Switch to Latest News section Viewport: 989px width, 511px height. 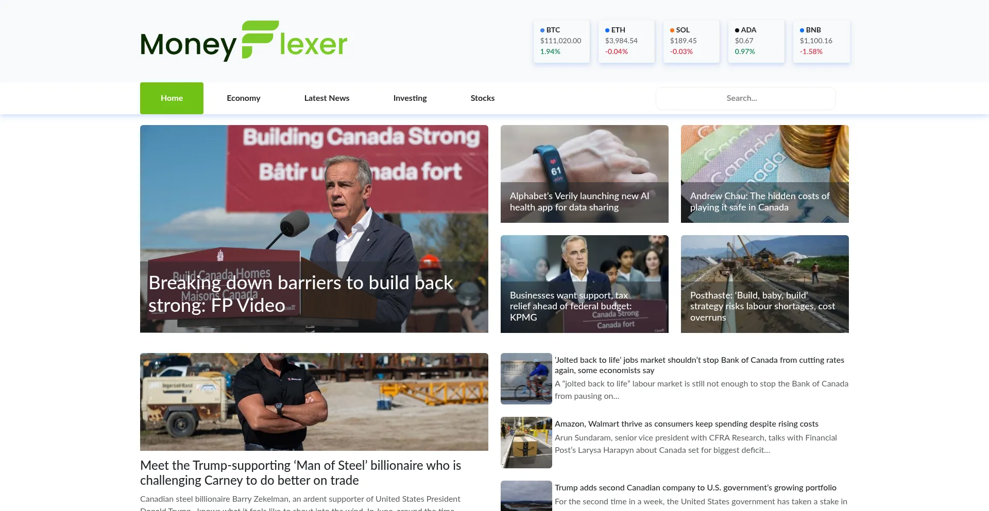click(327, 98)
